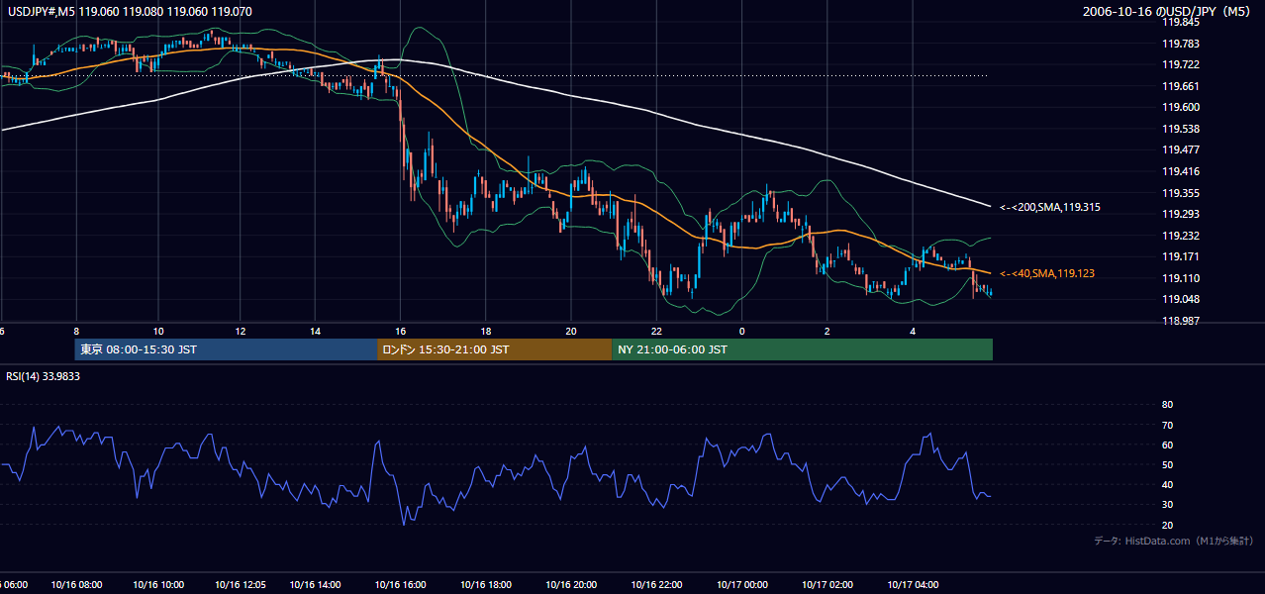This screenshot has height=594, width=1265.
Task: Click price axis value 119.293
Action: (x=1180, y=214)
